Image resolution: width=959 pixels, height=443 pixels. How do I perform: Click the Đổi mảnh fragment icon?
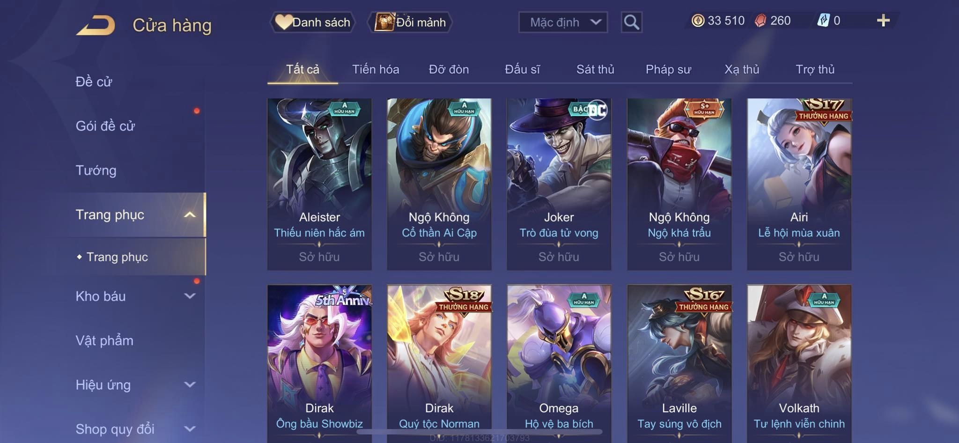(x=384, y=22)
